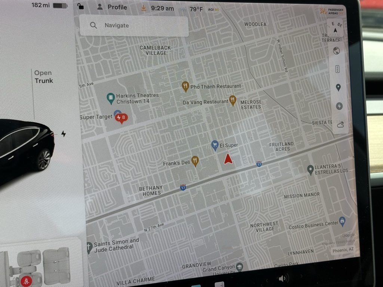
Task: Tap Da Vàng Restaurant pin
Action: click(x=233, y=100)
